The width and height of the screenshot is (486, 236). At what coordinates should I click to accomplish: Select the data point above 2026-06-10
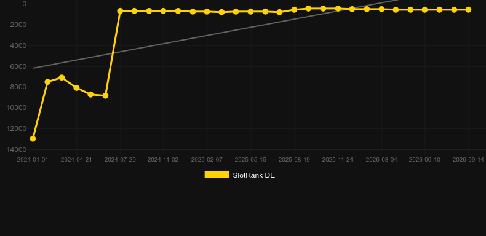(424, 10)
